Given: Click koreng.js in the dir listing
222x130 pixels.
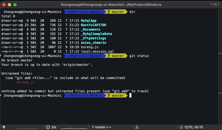Looking at the screenshot, I should click(90, 47).
